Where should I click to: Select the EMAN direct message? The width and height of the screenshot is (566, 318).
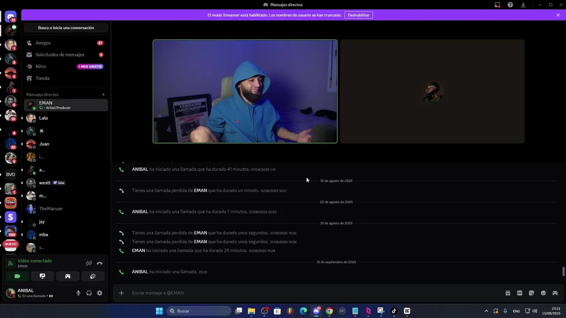pos(66,105)
